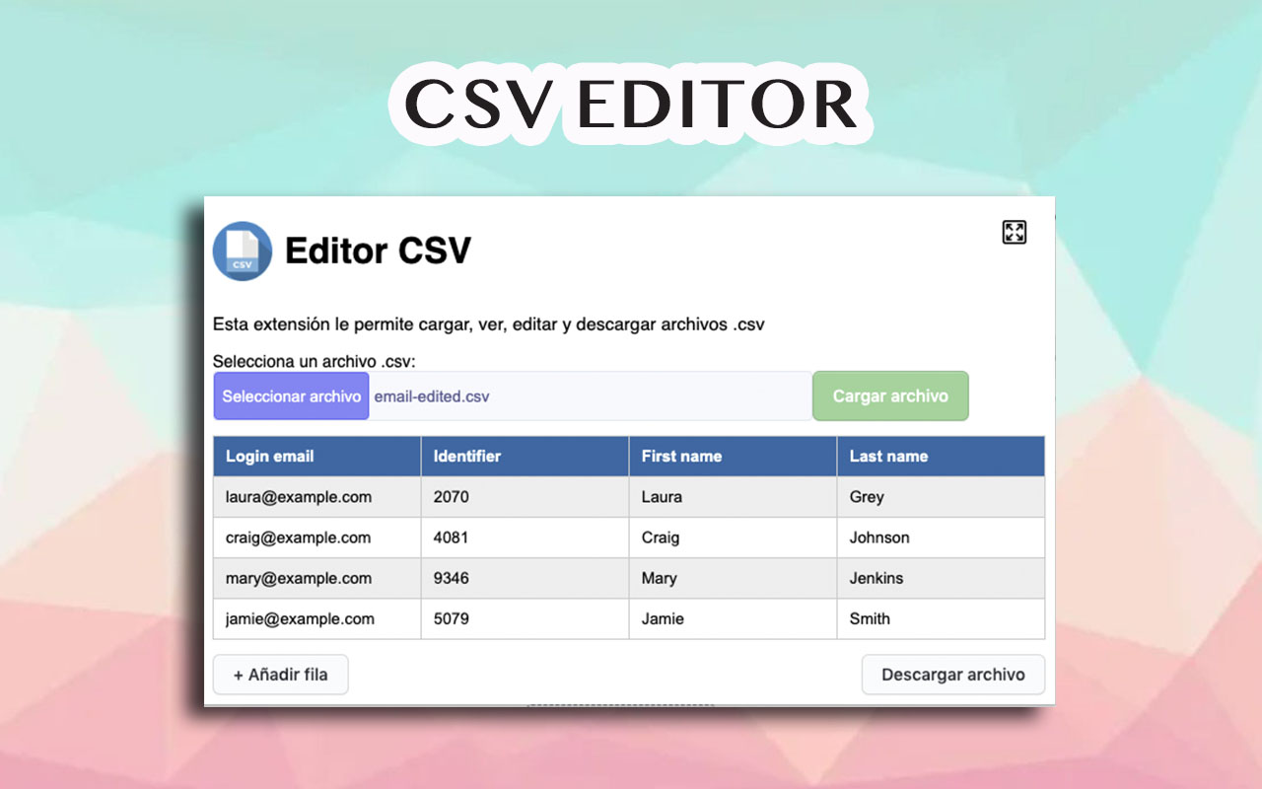Edit the last name cell Smith
Viewport: 1262px width, 789px height.
pyautogui.click(x=941, y=618)
